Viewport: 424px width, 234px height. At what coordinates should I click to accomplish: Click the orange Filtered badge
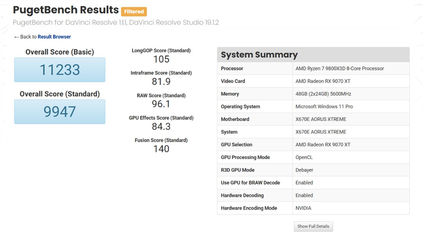[x=134, y=12]
